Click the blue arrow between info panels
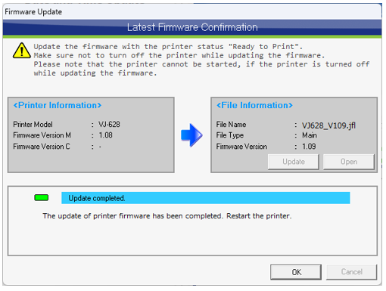The image size is (386, 291). [191, 135]
